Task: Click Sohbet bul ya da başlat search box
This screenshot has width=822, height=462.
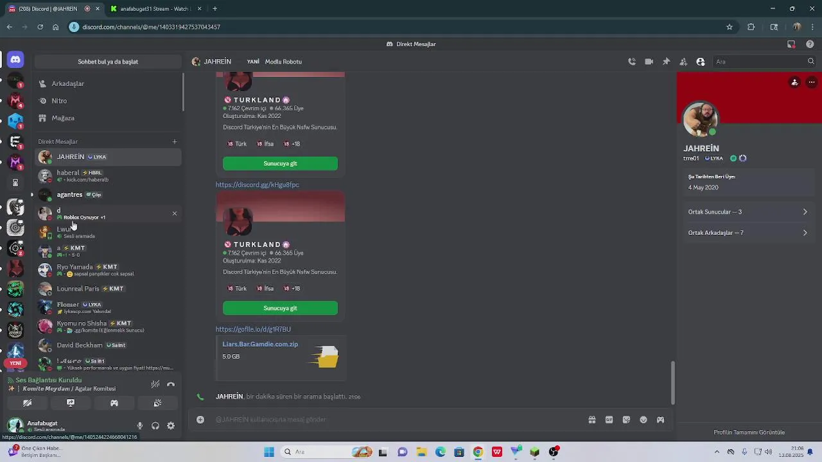Action: [x=108, y=62]
